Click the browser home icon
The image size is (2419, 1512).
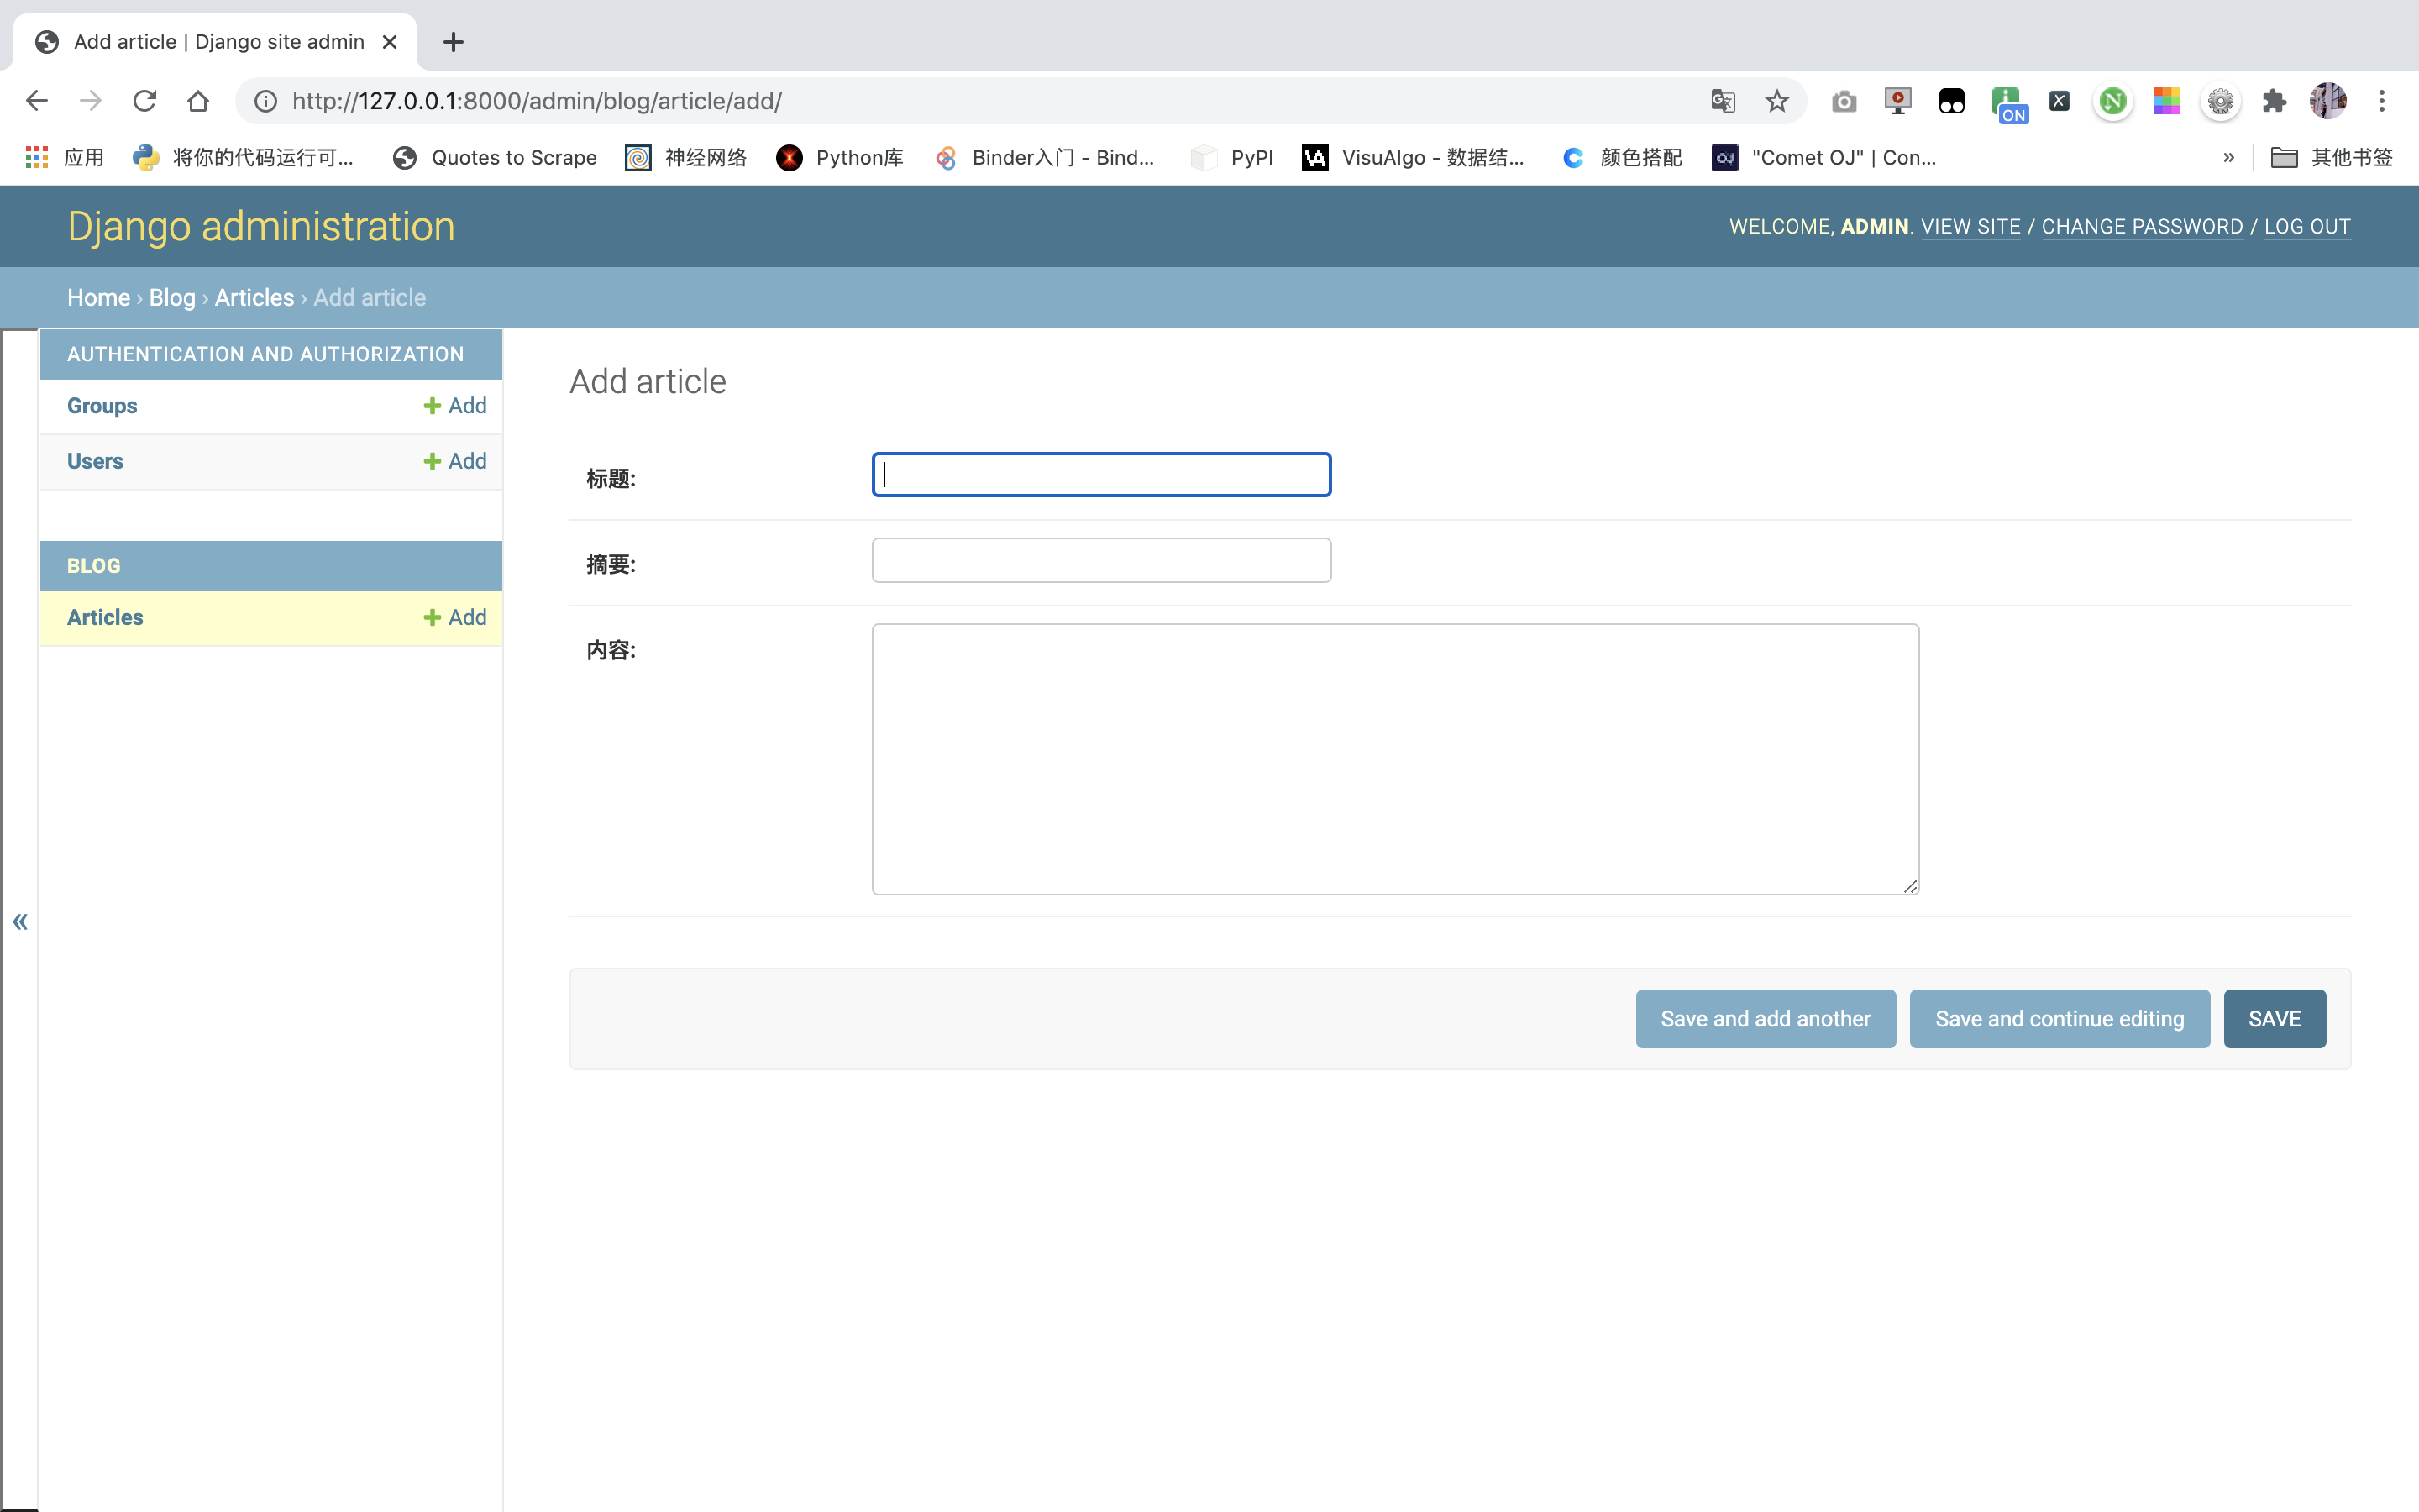pyautogui.click(x=198, y=101)
